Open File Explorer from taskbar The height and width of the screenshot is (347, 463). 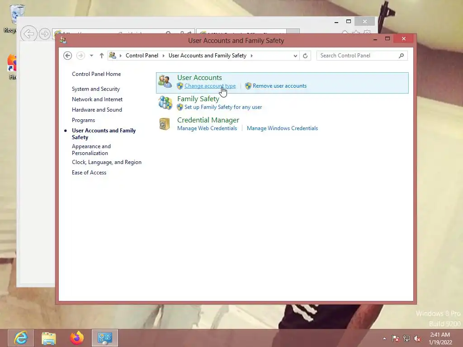49,338
